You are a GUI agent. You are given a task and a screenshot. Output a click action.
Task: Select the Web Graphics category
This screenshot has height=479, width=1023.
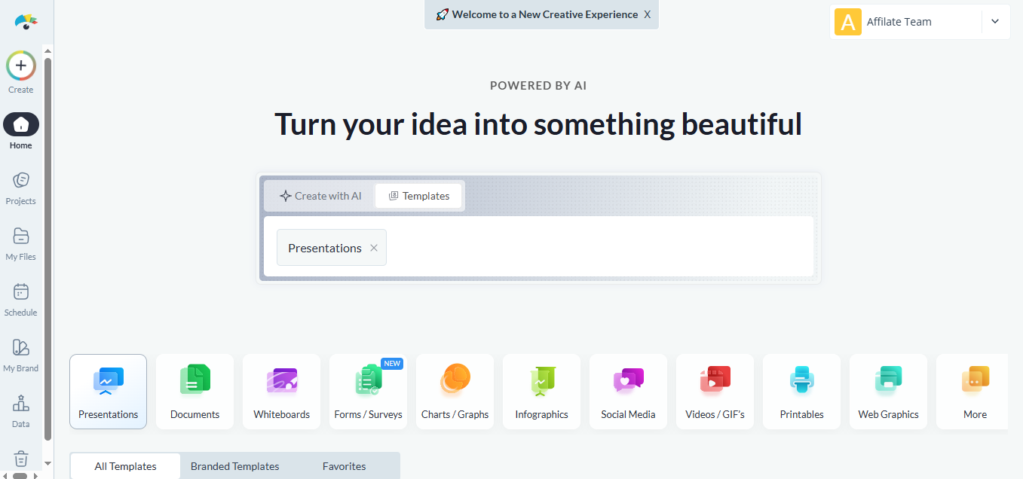coord(888,392)
